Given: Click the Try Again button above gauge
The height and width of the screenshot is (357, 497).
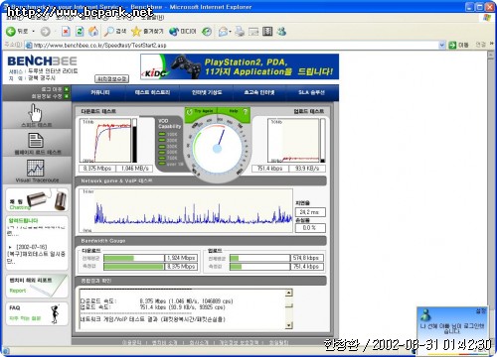Looking at the screenshot, I should click(x=200, y=111).
